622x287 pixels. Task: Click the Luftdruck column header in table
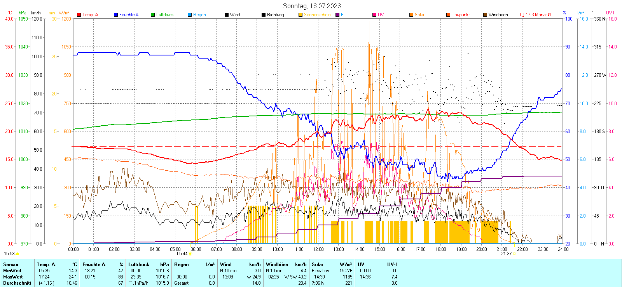[x=139, y=265]
